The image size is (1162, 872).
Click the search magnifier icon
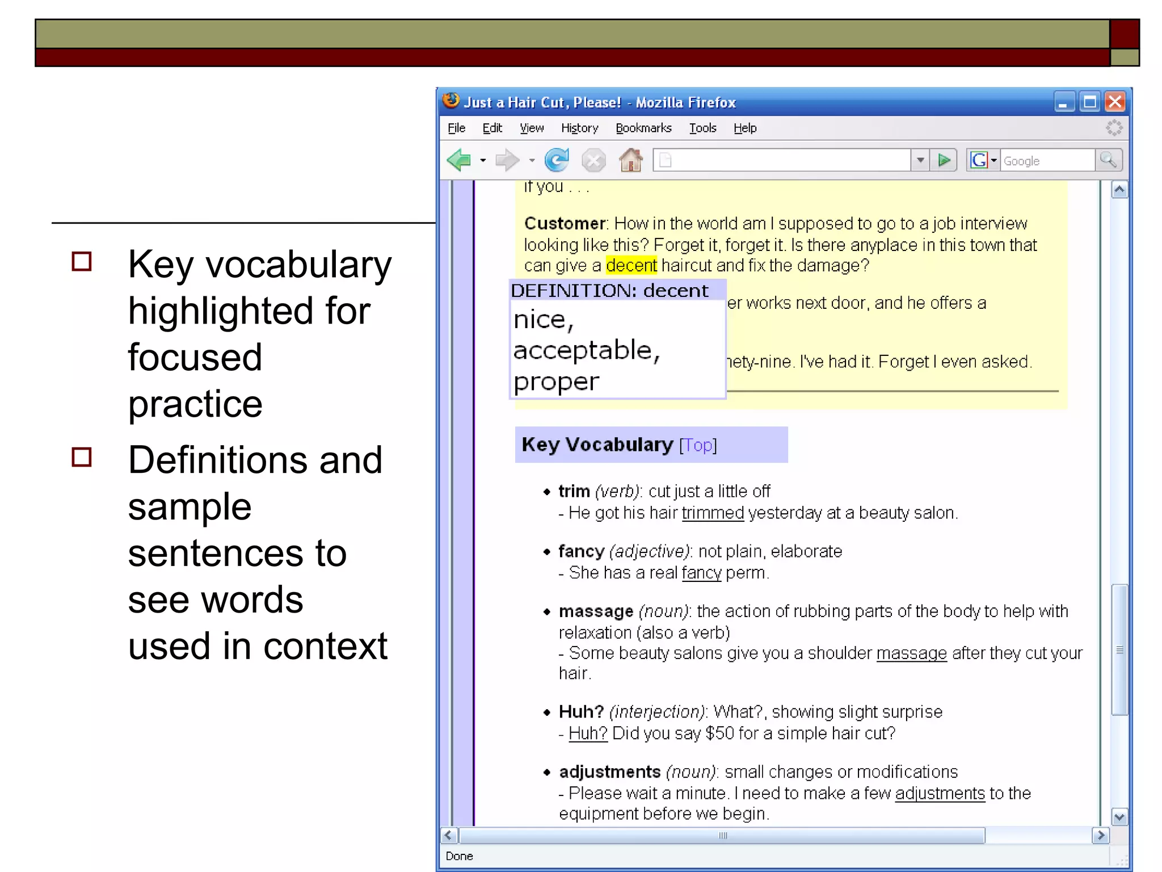point(1108,160)
